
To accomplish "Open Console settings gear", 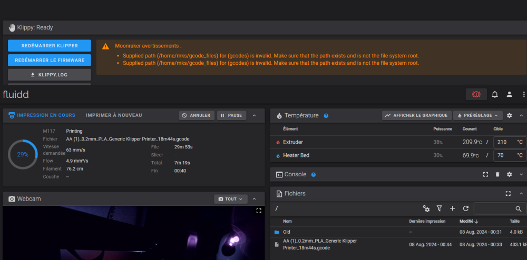I will [509, 174].
